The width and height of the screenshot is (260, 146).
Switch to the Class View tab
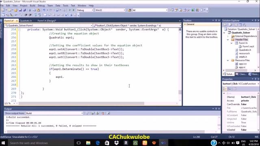pos(241,74)
